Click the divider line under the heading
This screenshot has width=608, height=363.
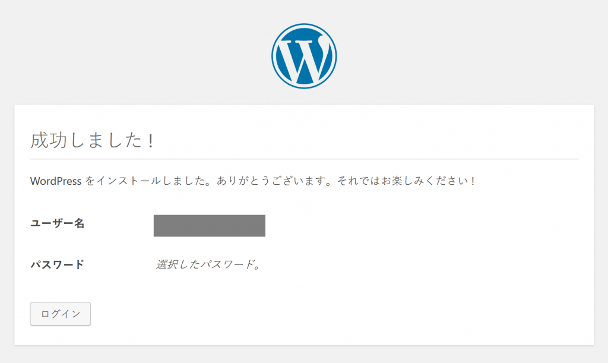(304, 159)
